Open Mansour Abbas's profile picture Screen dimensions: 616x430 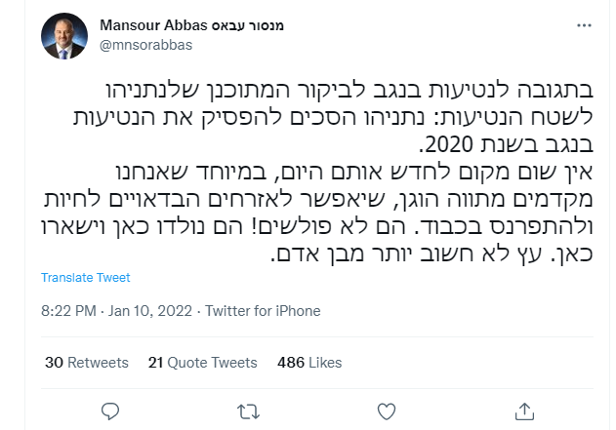tap(64, 34)
